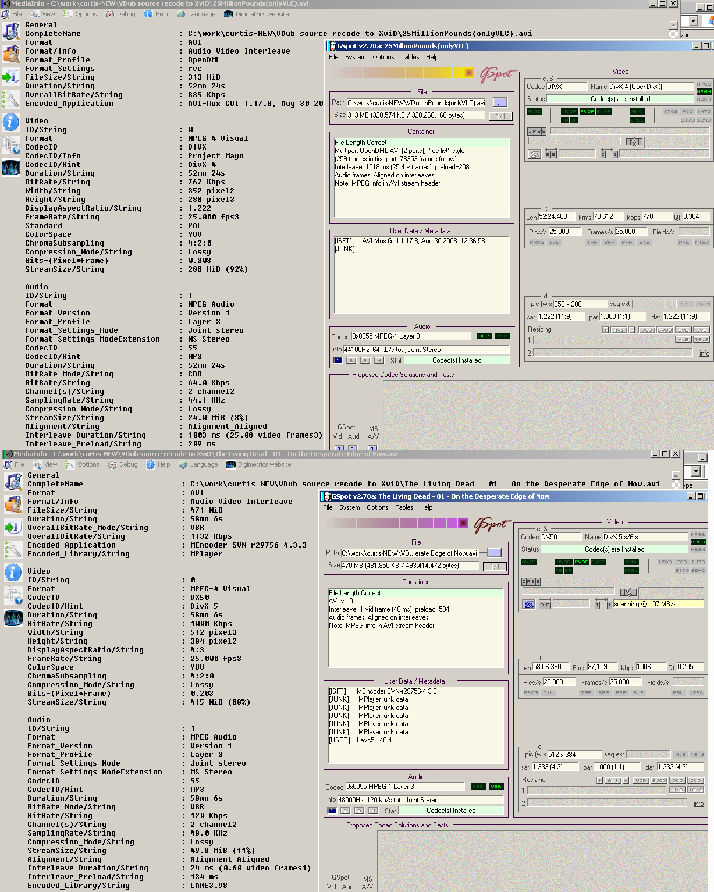
Task: Click the render-arrows icon in the Living Dead GSpot Video panel
Action: (628, 592)
